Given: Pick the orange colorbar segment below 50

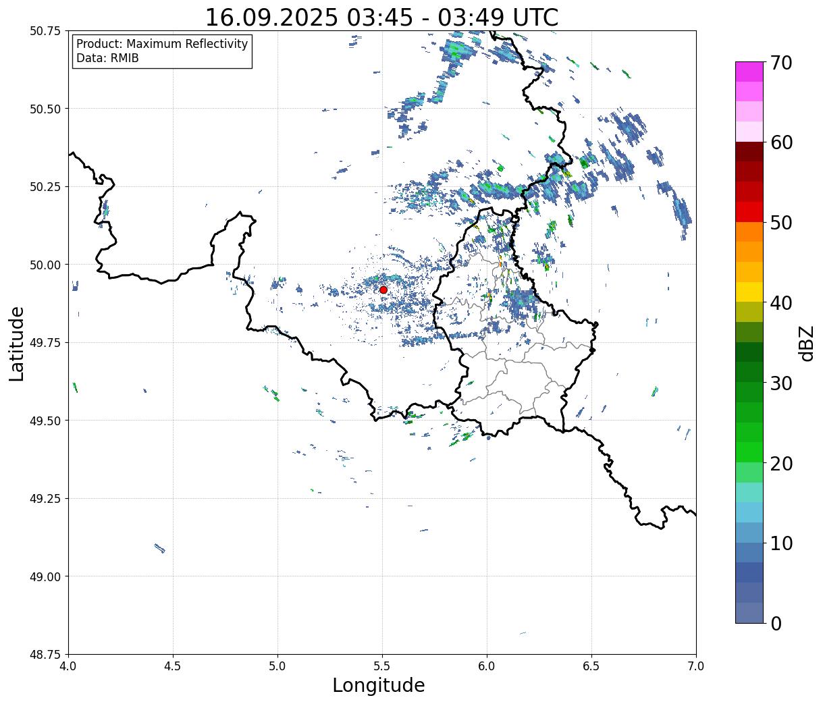Looking at the screenshot, I should [x=749, y=232].
